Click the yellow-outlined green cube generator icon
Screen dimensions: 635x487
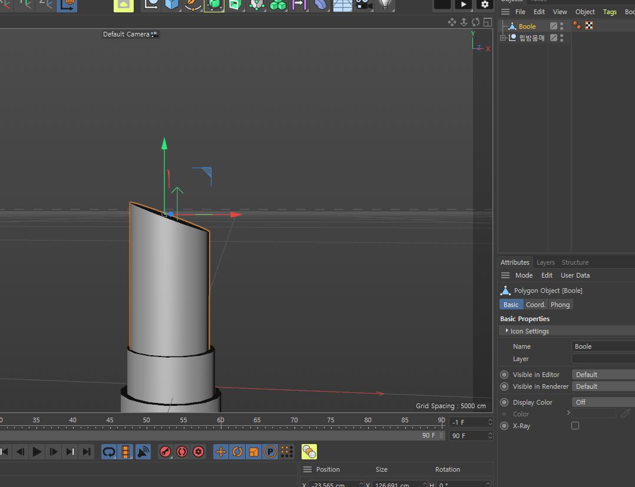pos(214,5)
